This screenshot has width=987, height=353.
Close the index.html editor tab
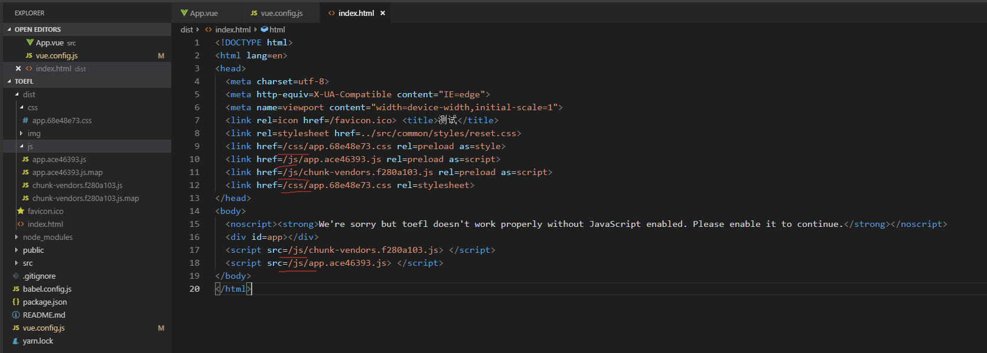click(383, 13)
